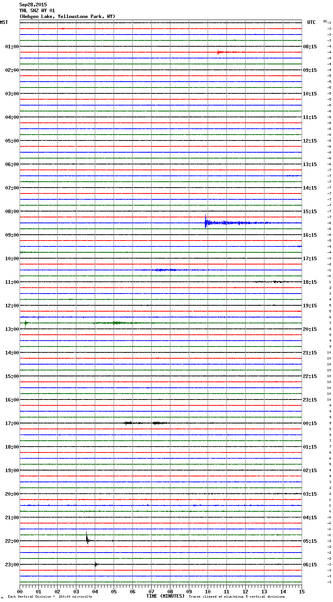This screenshot has width=333, height=602.
Task: Click the black signal near minute 13 on 11:00 row
Action: tap(273, 282)
